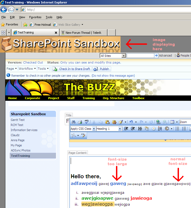Viewport: 191px width, 208px height.
Task: Open the browser View menu
Action: point(22,17)
